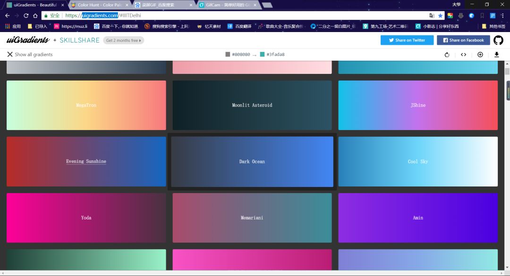Click the bookmark-shaped extension icon
This screenshot has width=510, height=276.
[482, 16]
